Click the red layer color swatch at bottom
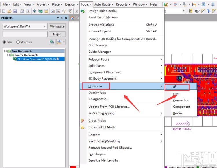The width and height of the screenshot is (217, 168). (73, 167)
